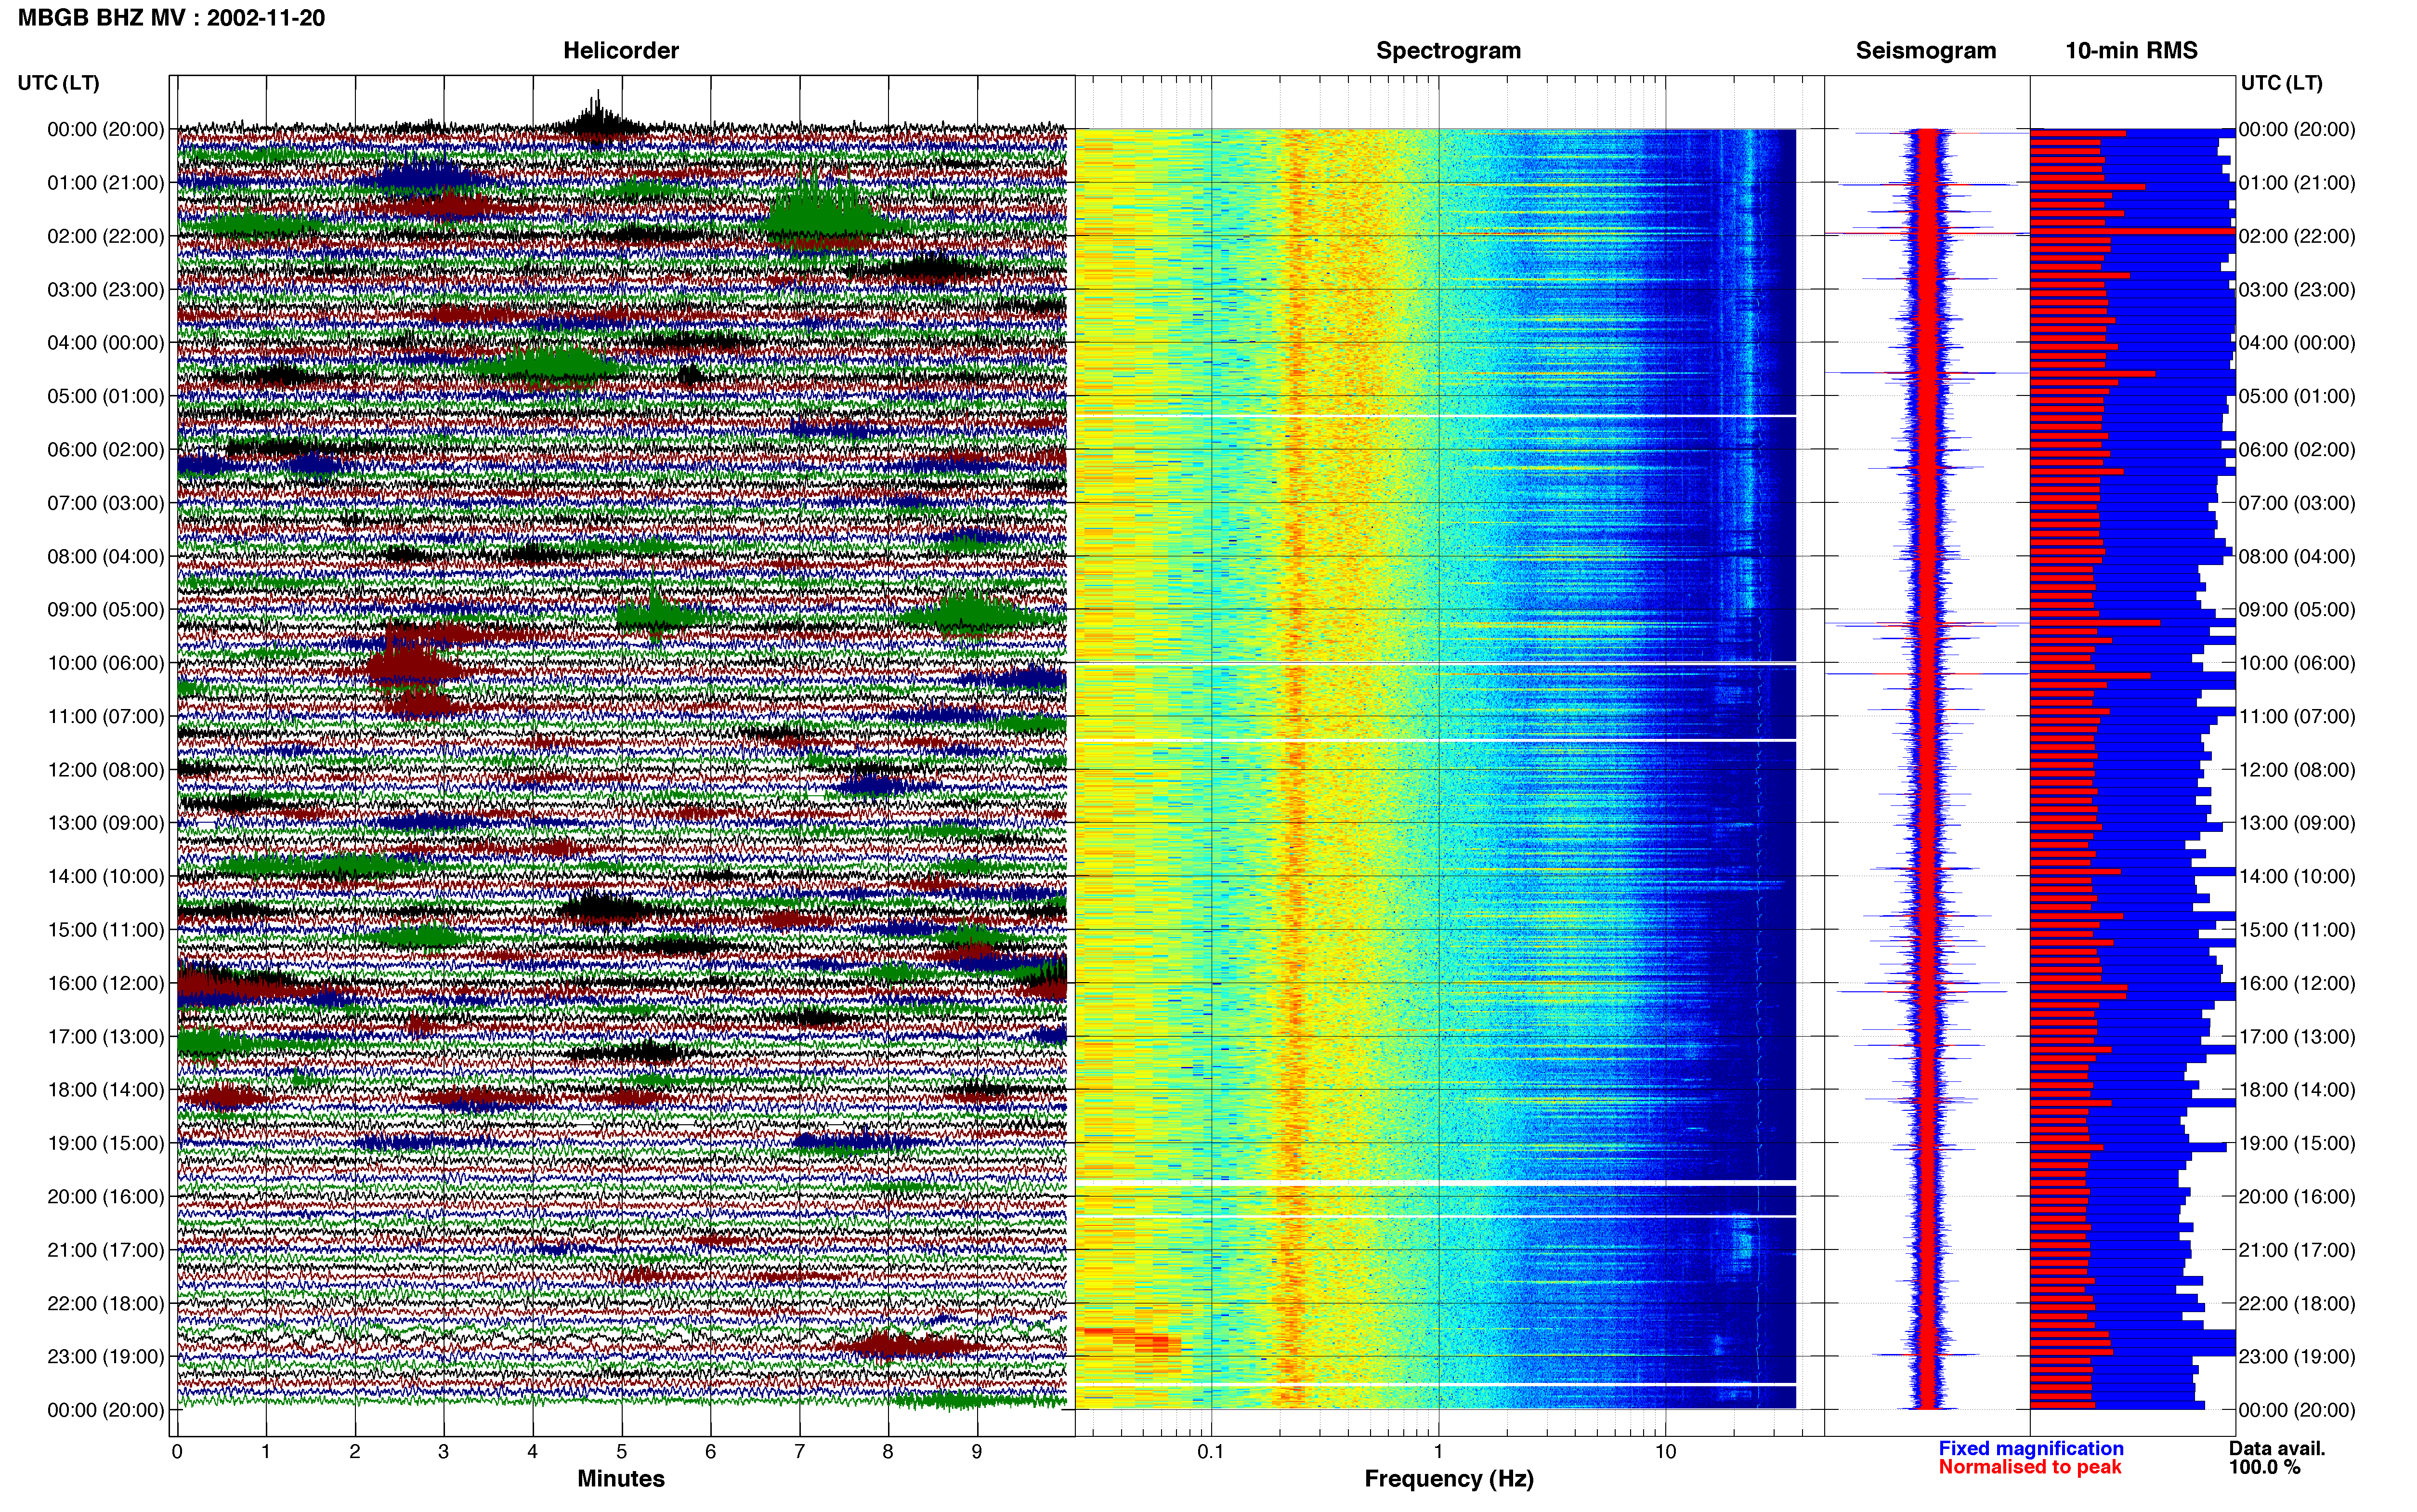Click left time label '01:00 (21:00)'

click(x=106, y=183)
